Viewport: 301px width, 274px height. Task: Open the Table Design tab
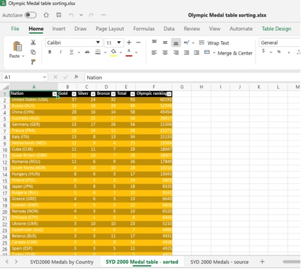click(277, 29)
